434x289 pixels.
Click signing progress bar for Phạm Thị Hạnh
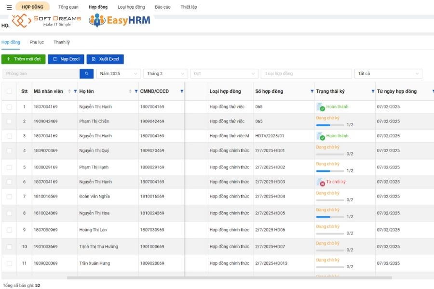(330, 171)
